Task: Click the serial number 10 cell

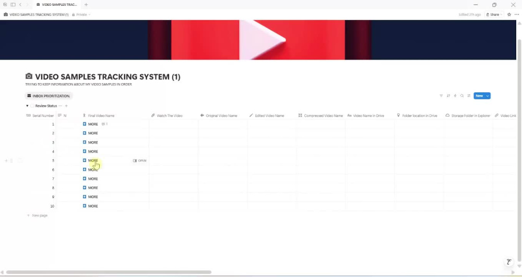Action: [x=41, y=206]
